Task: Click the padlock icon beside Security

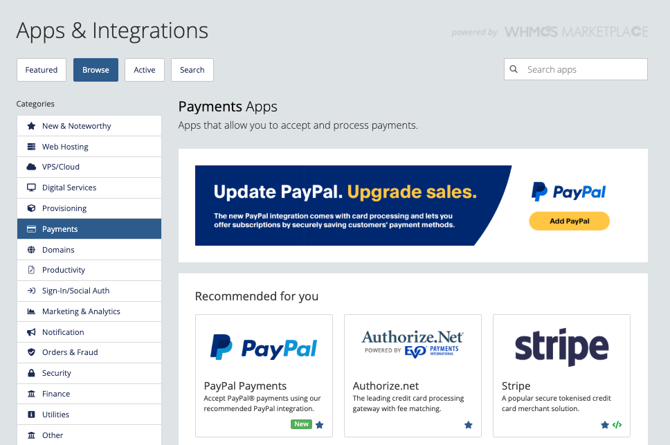Action: pyautogui.click(x=31, y=373)
